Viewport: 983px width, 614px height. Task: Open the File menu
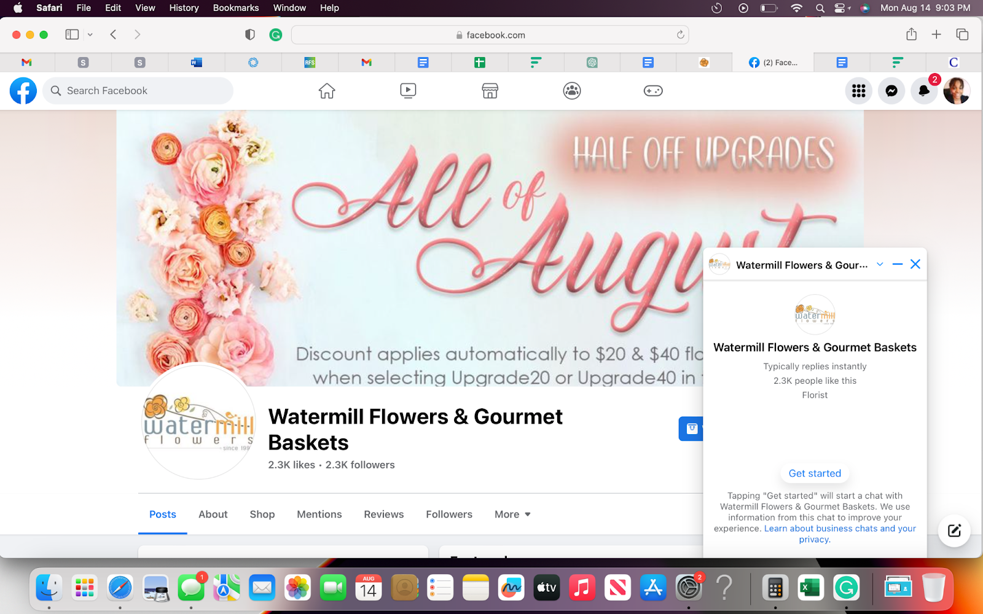pyautogui.click(x=84, y=8)
